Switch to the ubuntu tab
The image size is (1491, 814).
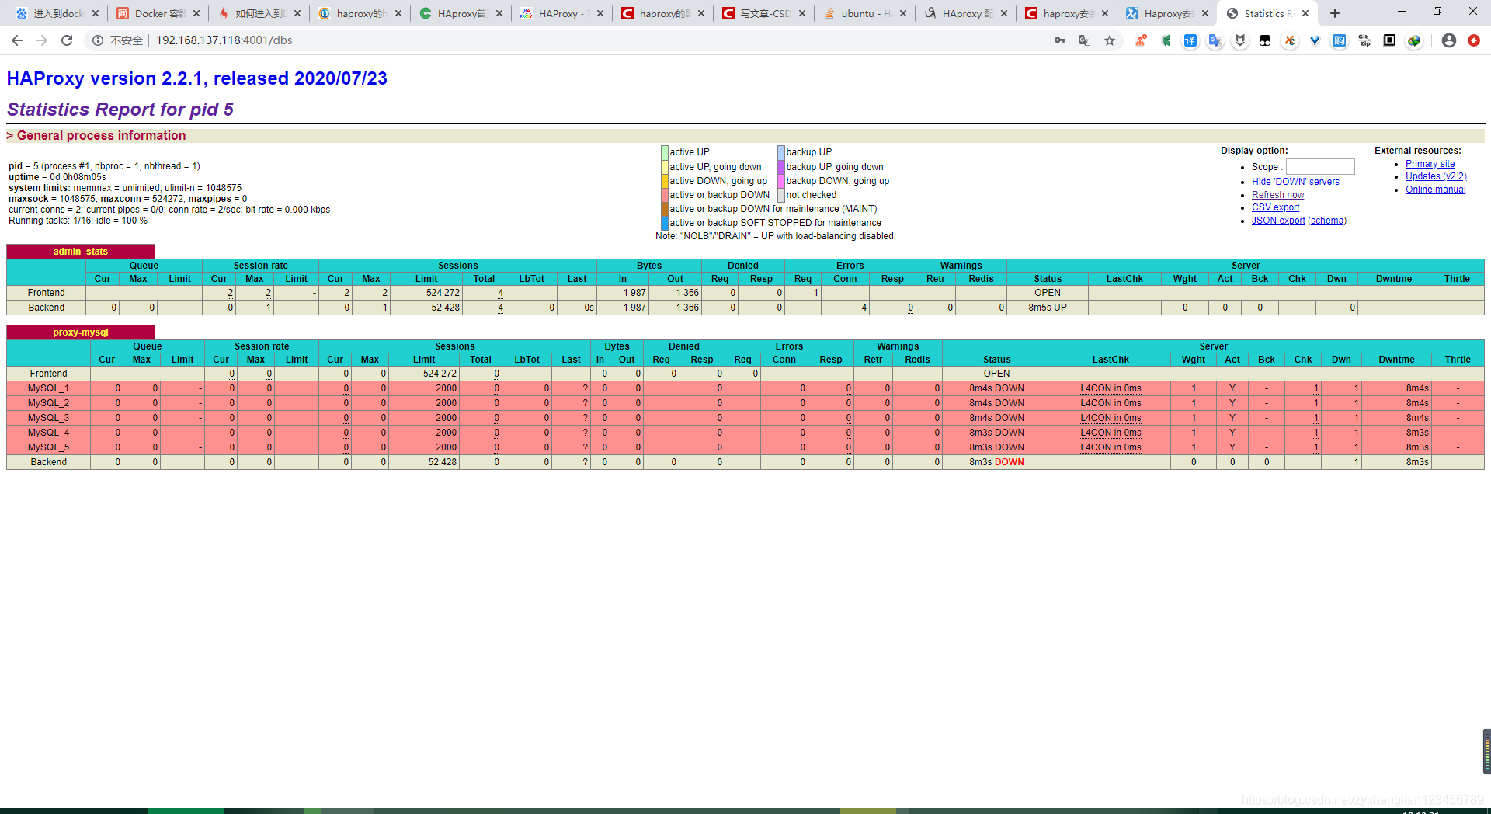865,13
